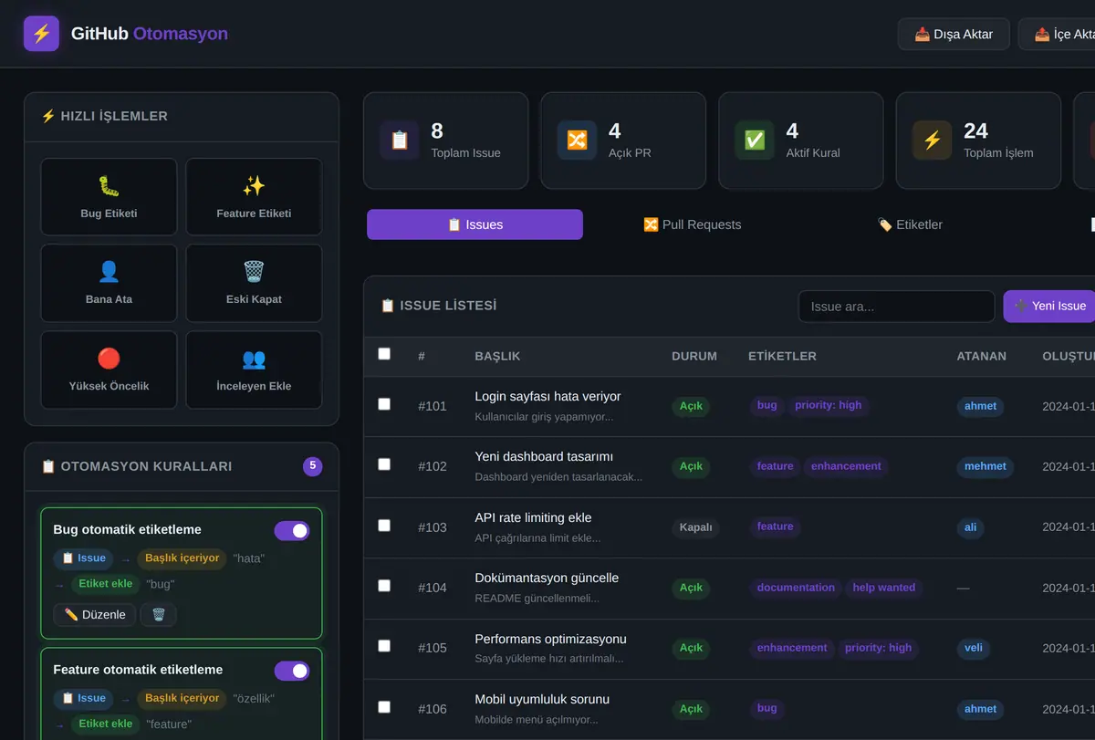This screenshot has width=1095, height=740.
Task: Click assignee ahmet on issue #106
Action: [x=981, y=708]
